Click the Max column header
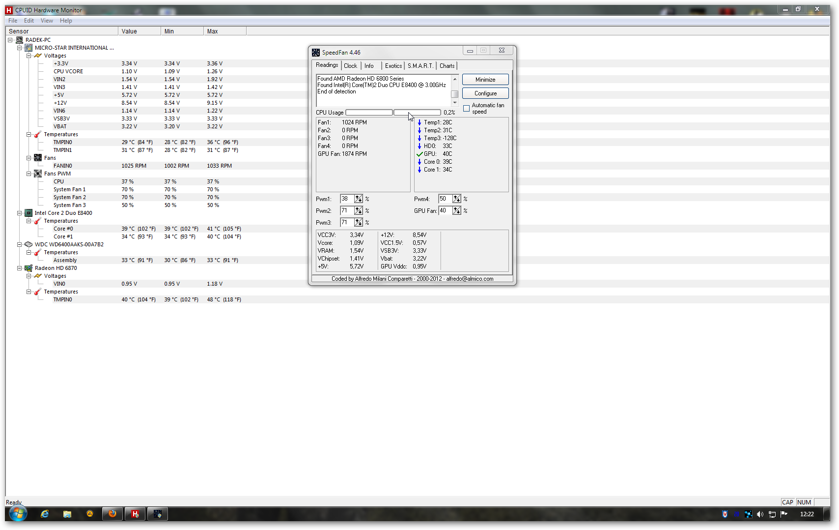Viewport: 839px width, 530px height. click(225, 31)
